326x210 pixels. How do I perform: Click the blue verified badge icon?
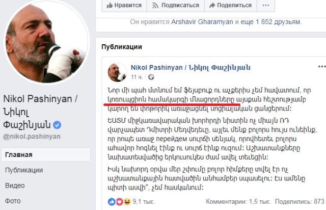pyautogui.click(x=57, y=125)
